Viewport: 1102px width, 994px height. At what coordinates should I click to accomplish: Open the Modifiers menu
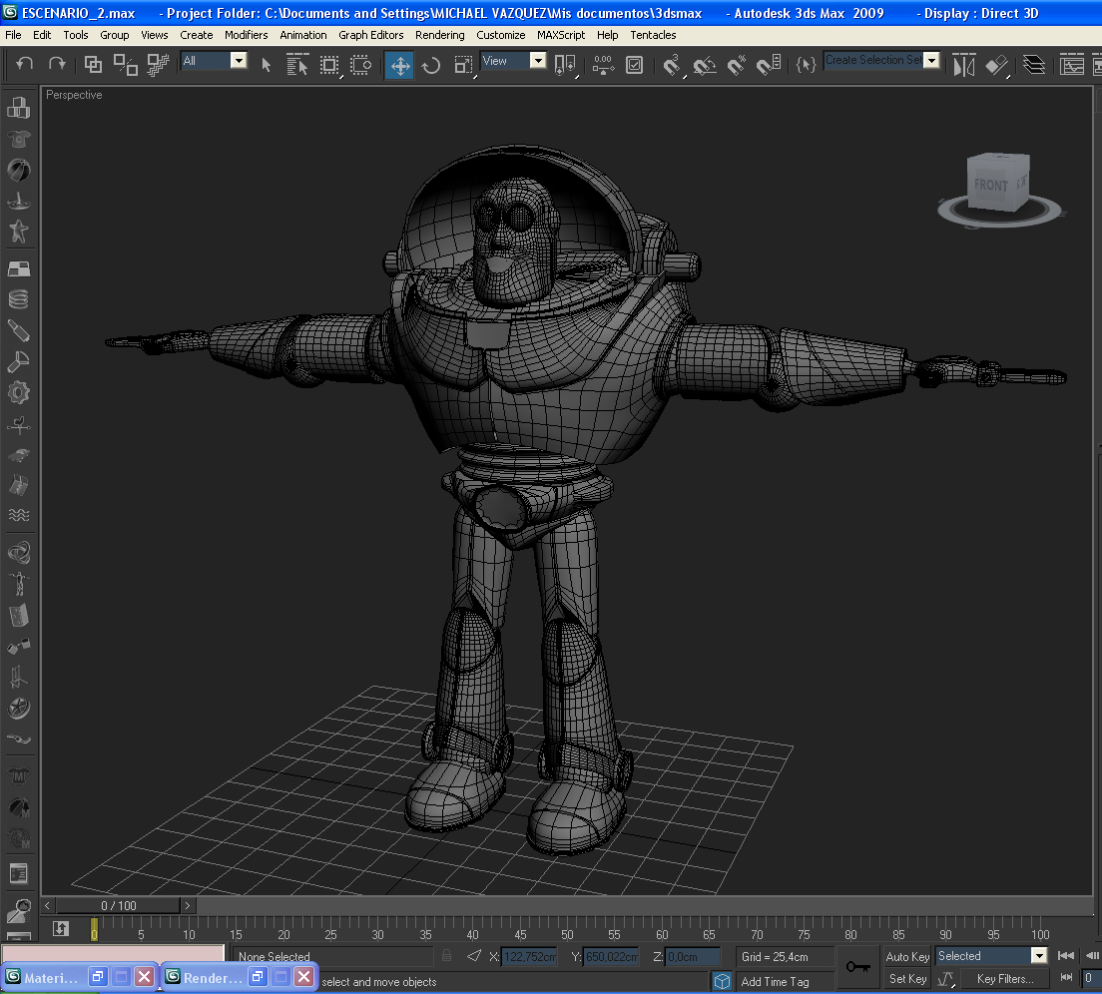coord(246,35)
